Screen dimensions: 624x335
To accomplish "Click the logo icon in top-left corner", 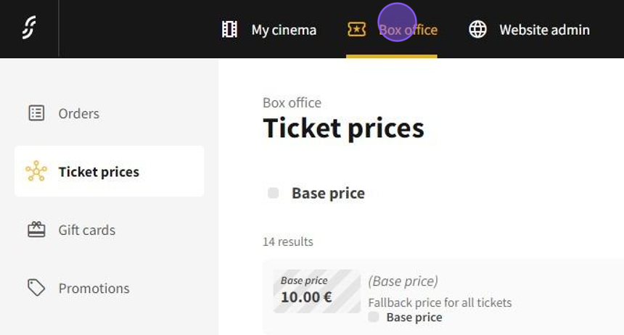I will pos(29,28).
